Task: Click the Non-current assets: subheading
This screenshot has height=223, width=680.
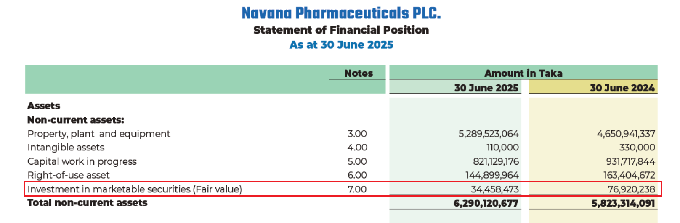Action: (x=76, y=120)
